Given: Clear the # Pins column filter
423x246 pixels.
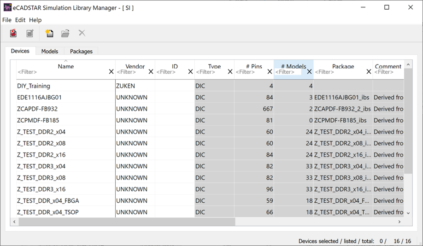Looking at the screenshot, I should click(x=270, y=71).
